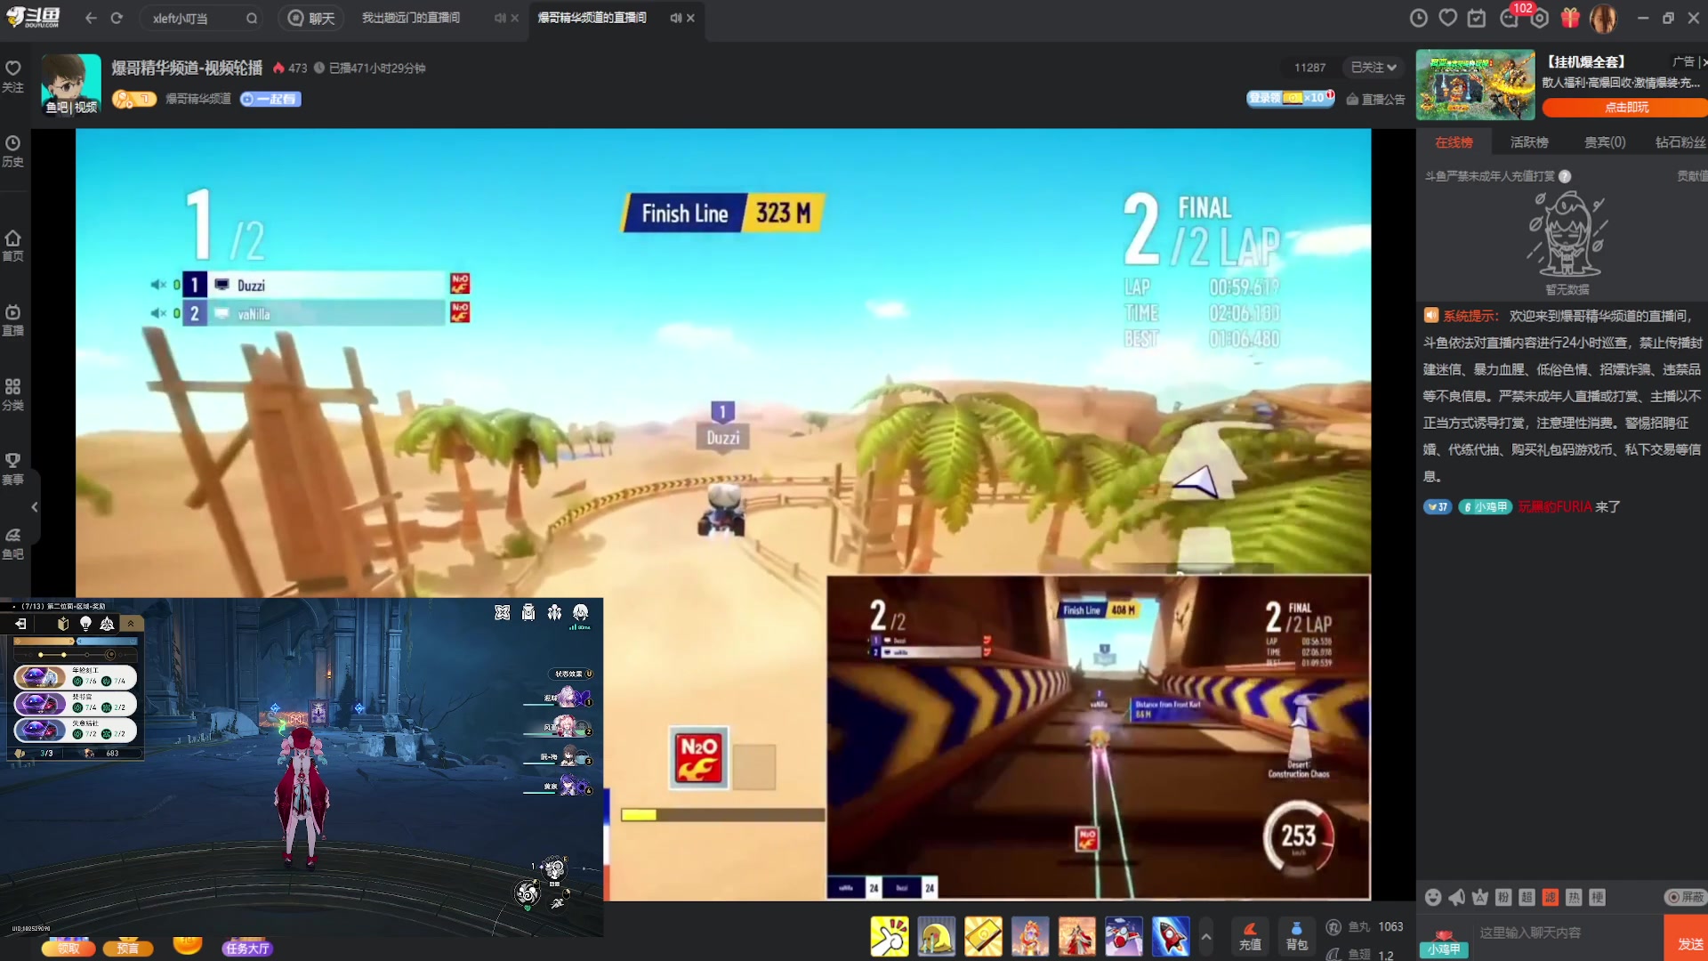Go to 首页 home in sidebar

click(12, 245)
